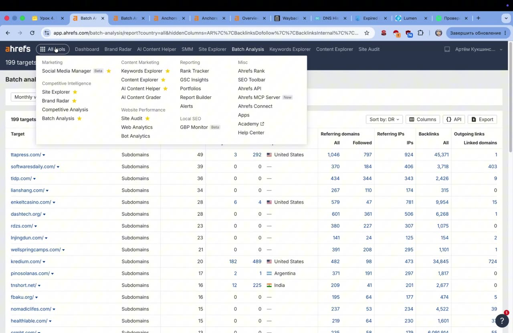Screen dimensions: 513x333
Task: Open the Sort by: DR dropdown
Action: (x=384, y=119)
